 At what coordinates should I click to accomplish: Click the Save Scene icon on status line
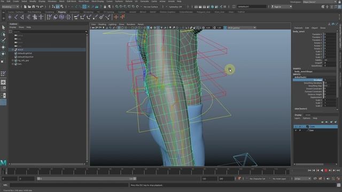tap(33, 7)
